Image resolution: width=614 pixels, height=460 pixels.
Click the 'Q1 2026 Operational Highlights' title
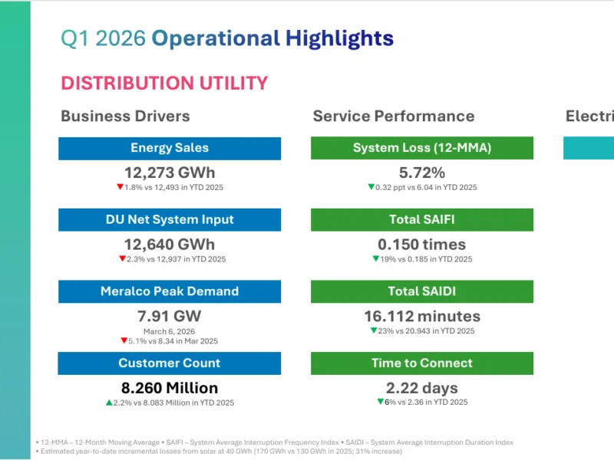pyautogui.click(x=227, y=39)
